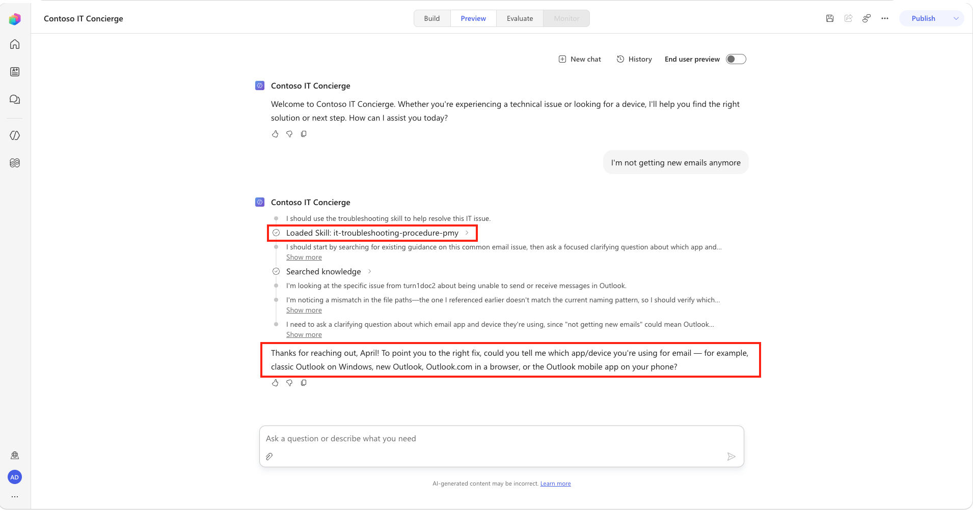Show more of the 'clarifying question' step

pos(304,335)
